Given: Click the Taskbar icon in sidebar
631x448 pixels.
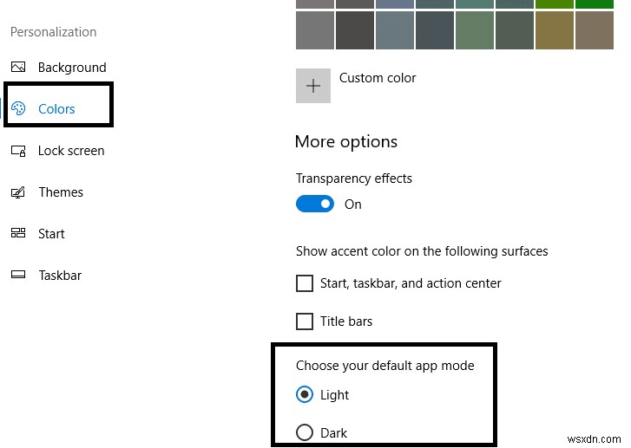Looking at the screenshot, I should (x=18, y=275).
